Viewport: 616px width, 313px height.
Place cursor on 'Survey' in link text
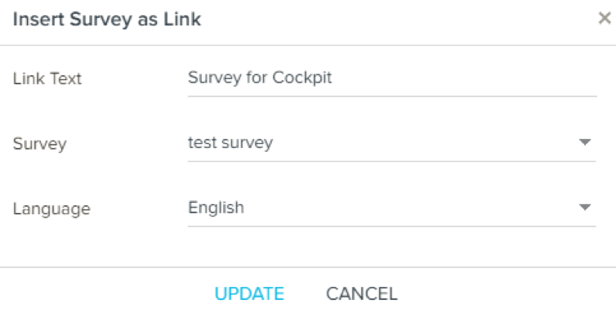tap(215, 78)
